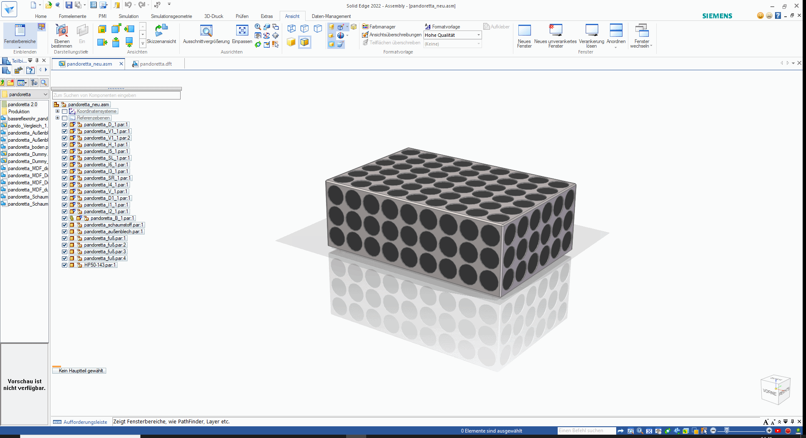Viewport: 806px width, 438px height.
Task: Click the Neues Fenster icon
Action: (x=524, y=36)
